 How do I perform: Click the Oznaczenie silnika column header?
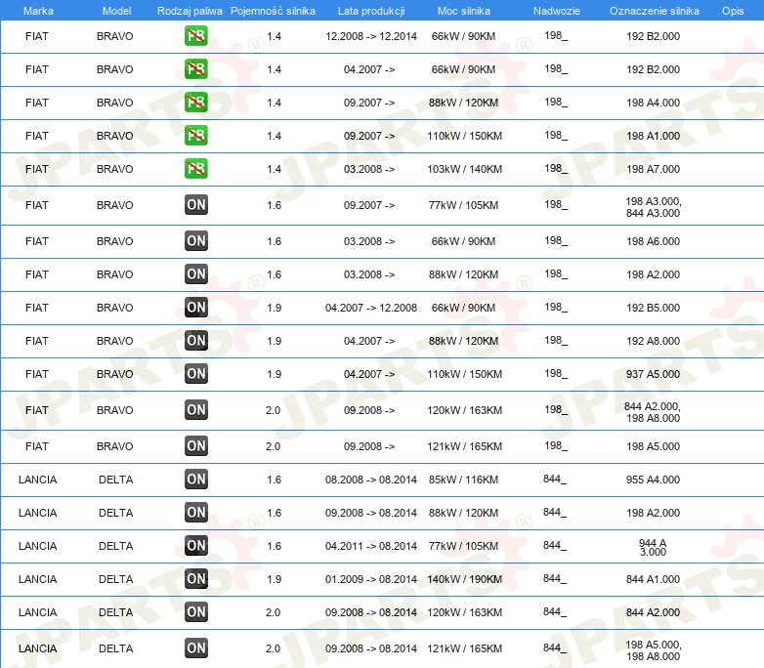(x=655, y=11)
